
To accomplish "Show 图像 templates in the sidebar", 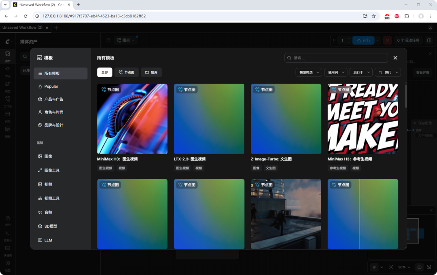I will [60, 157].
